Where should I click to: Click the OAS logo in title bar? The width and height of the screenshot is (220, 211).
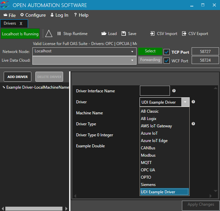click(5, 5)
